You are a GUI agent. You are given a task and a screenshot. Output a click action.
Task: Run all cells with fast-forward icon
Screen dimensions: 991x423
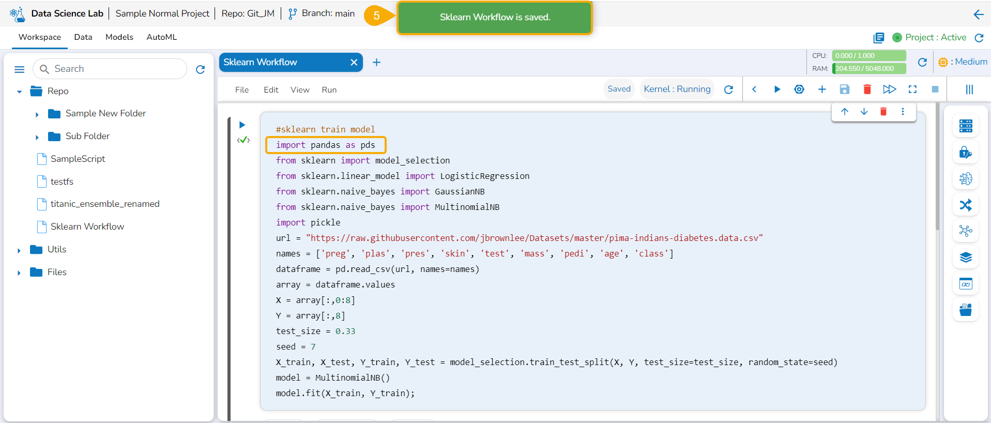pyautogui.click(x=889, y=89)
